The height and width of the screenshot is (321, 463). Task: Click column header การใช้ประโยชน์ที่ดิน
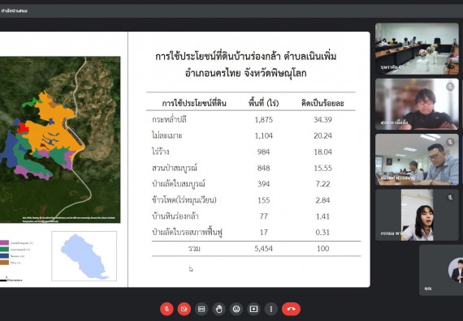(194, 103)
